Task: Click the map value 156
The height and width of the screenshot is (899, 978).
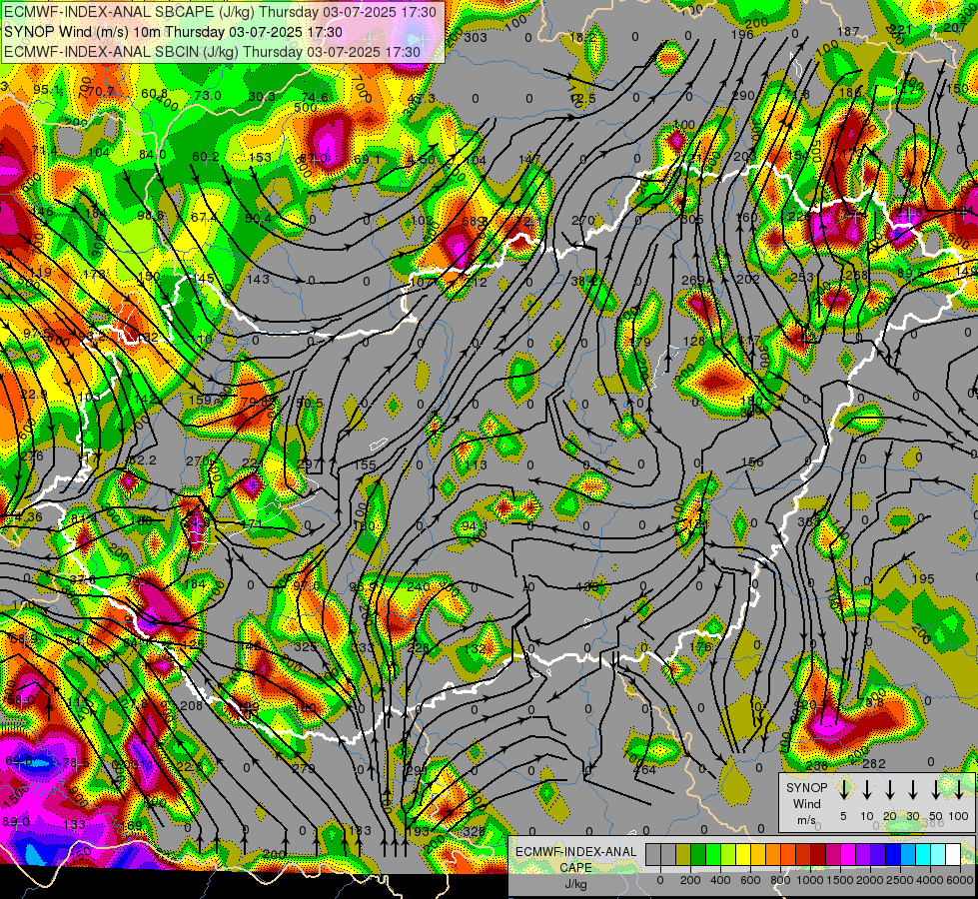Action: point(752,461)
